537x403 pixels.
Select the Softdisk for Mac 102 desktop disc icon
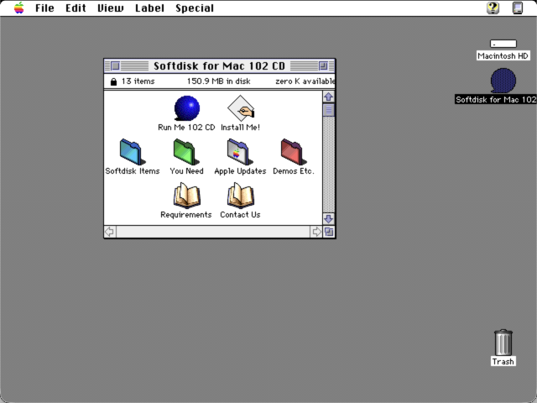(x=503, y=81)
